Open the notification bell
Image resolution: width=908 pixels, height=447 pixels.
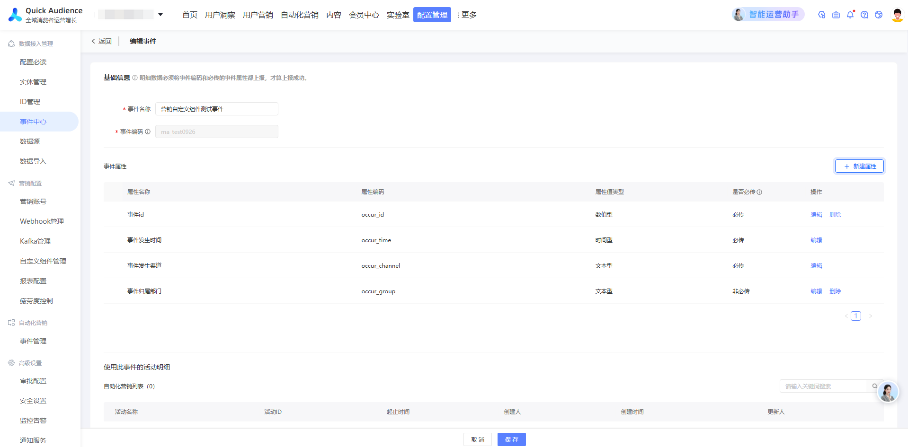[850, 15]
